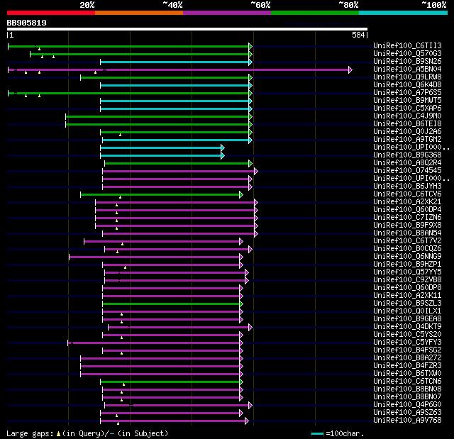This screenshot has width=454, height=439.
Task: Click the purple ~60% identity legend segment
Action: coord(226,13)
